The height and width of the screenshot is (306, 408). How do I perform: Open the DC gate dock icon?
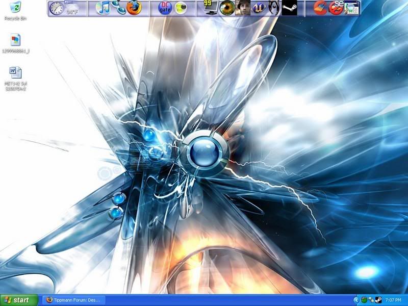[165, 8]
